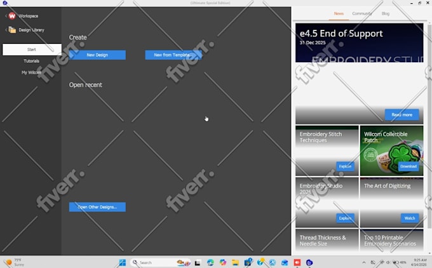Click the volume icon in system tray
The width and height of the screenshot is (432, 268).
pyautogui.click(x=388, y=262)
